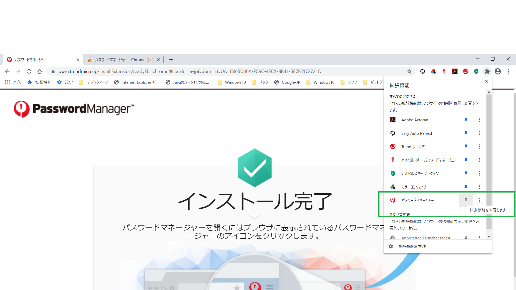This screenshot has height=290, width=516.
Task: Click Color Enhancer toolbar icon
Action: pos(433,71)
